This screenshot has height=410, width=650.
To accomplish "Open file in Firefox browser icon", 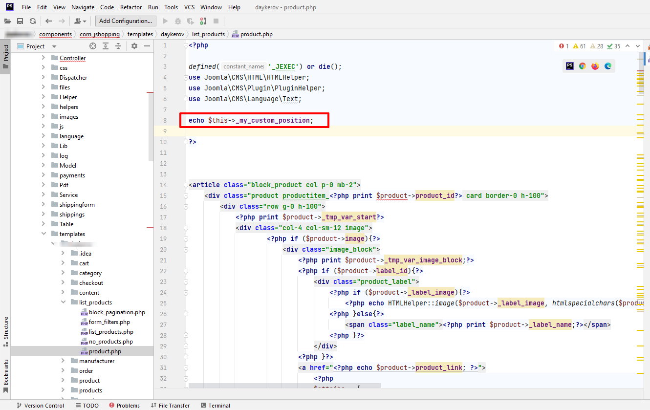I will pyautogui.click(x=595, y=66).
